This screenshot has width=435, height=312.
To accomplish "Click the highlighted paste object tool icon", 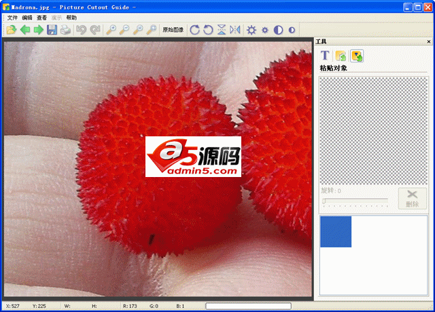I will pos(356,56).
